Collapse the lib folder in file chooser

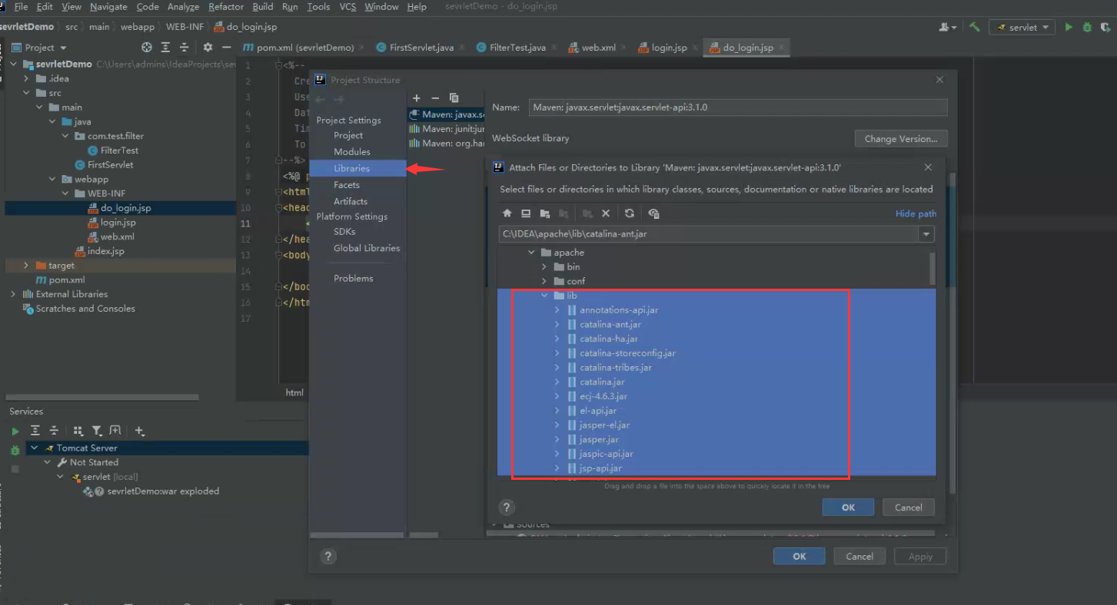point(544,296)
